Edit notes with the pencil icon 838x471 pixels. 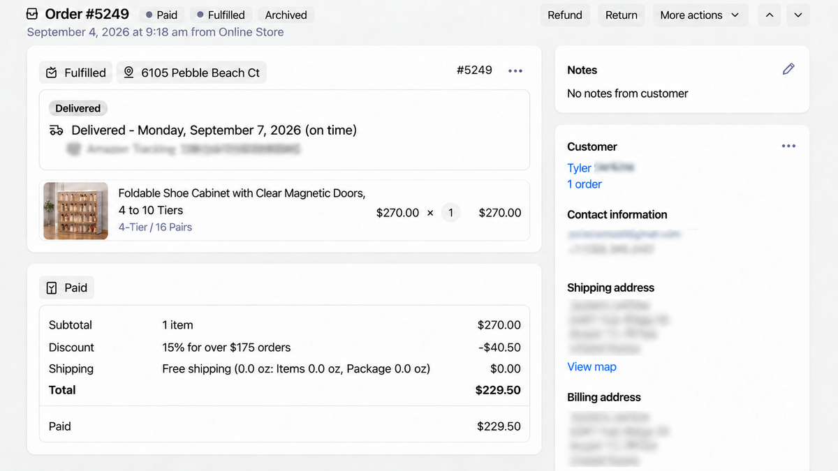[788, 69]
